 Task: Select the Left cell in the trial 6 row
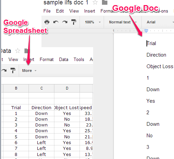41,142
